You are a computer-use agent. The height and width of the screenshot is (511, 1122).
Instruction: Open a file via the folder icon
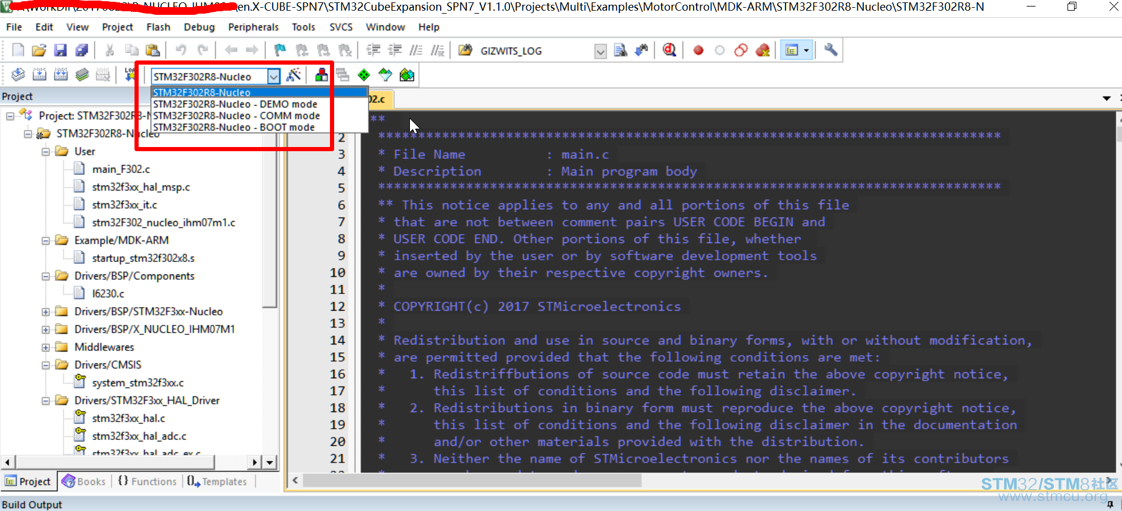(x=39, y=50)
